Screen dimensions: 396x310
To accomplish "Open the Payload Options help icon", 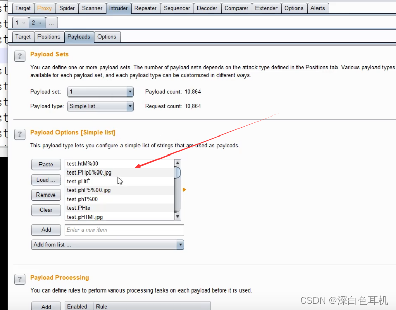I will 19,134.
